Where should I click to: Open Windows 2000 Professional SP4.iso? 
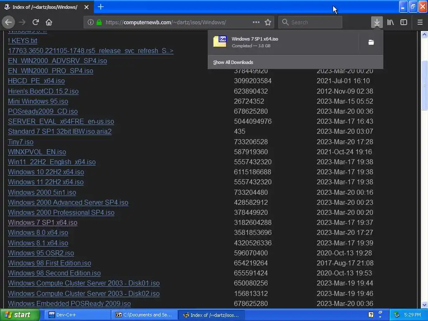(x=61, y=212)
